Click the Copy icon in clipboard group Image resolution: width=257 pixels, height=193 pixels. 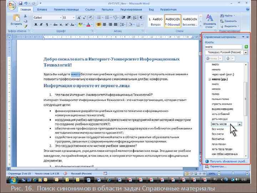tap(26, 21)
